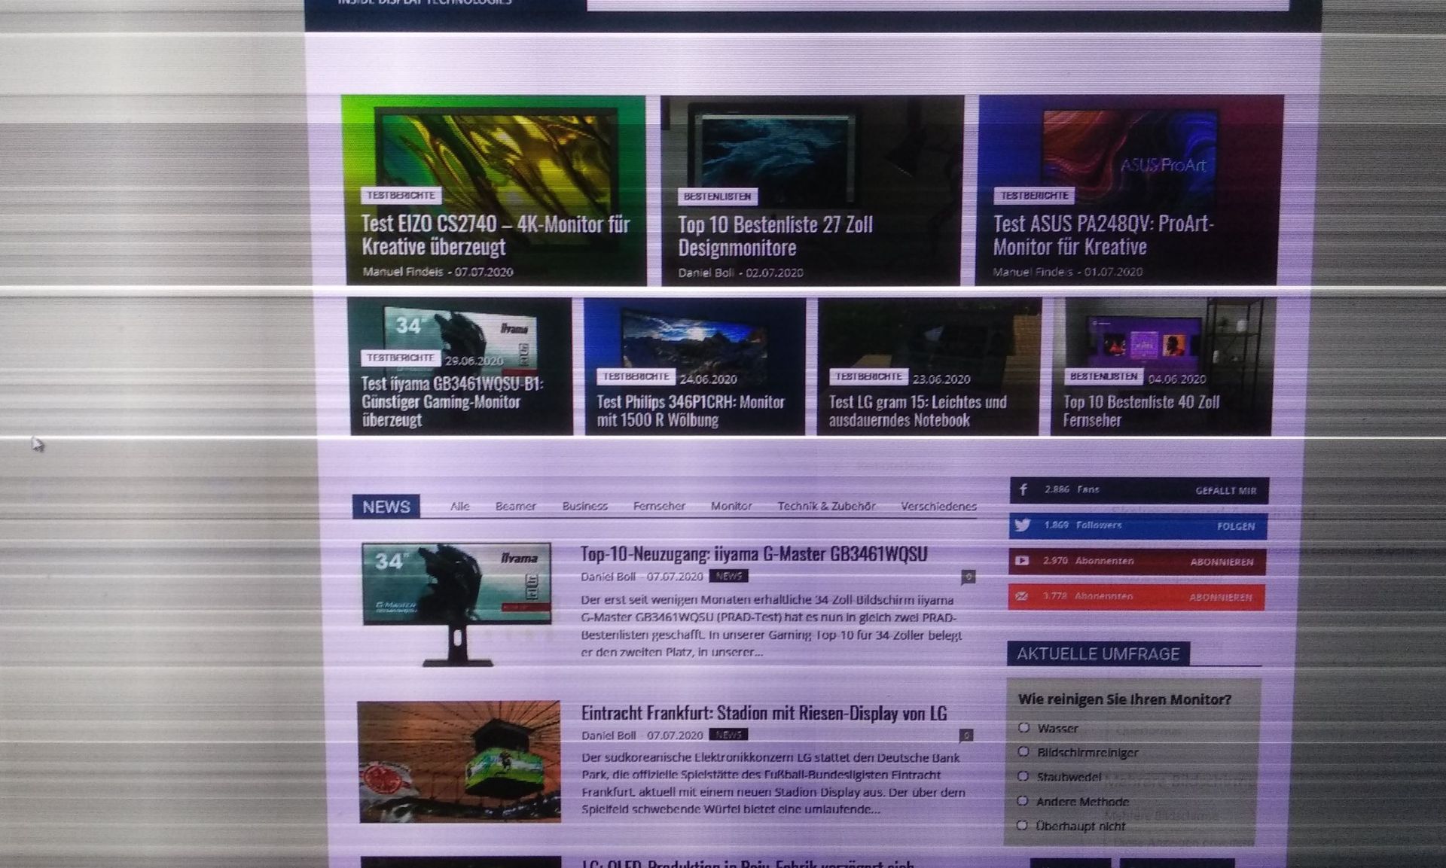Click the iiyama 34-inch monitor news thumbnail
Screen dimensions: 1446x868
pos(456,584)
